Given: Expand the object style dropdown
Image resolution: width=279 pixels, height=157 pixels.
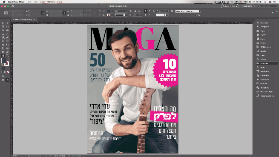Looking at the screenshot, I should pyautogui.click(x=200, y=11).
